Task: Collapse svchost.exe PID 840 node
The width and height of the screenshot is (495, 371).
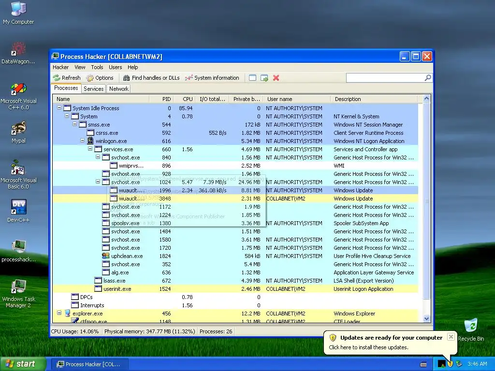Action: click(98, 157)
